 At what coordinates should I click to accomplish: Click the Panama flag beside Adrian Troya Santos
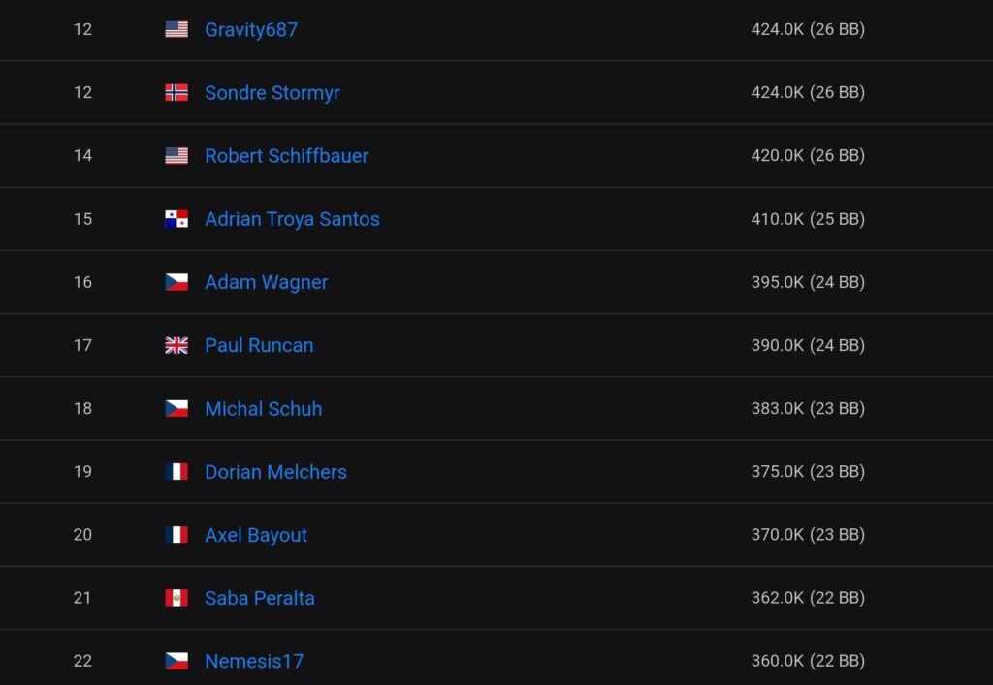pos(176,219)
